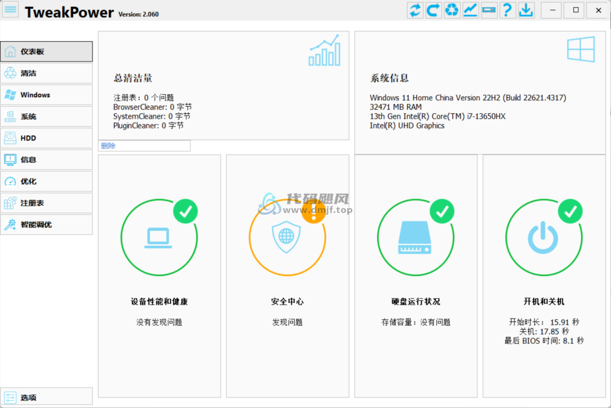Viewport: 611px width, 408px height.
Task: Click the 发现问题 status text
Action: pyautogui.click(x=287, y=322)
